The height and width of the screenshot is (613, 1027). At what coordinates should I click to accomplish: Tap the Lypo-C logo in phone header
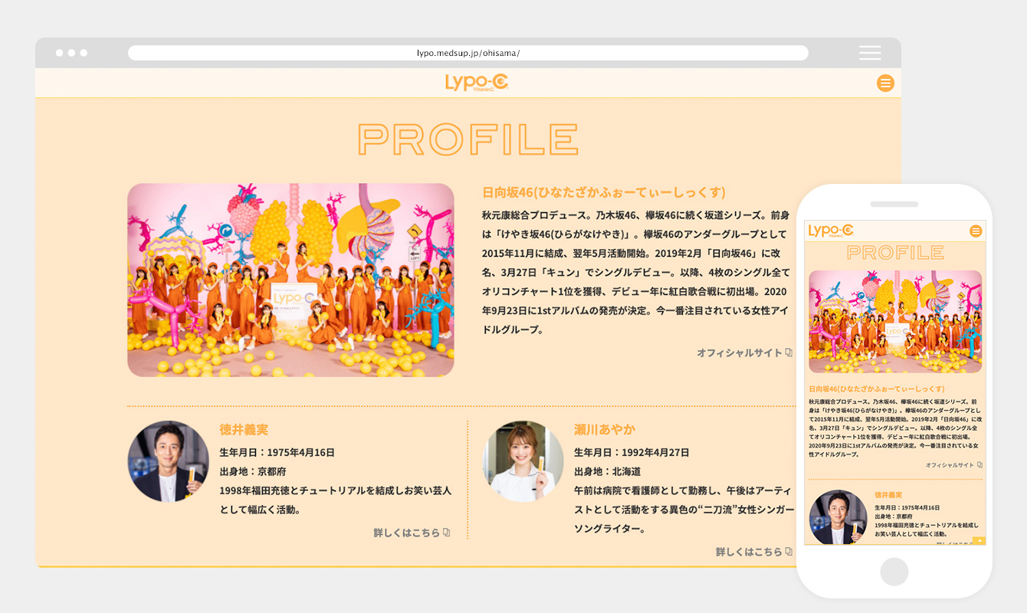pos(831,231)
